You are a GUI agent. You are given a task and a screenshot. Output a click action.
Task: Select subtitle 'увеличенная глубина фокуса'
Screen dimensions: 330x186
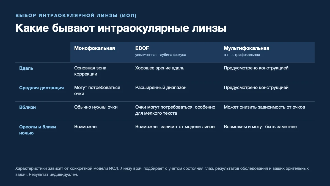click(x=161, y=55)
